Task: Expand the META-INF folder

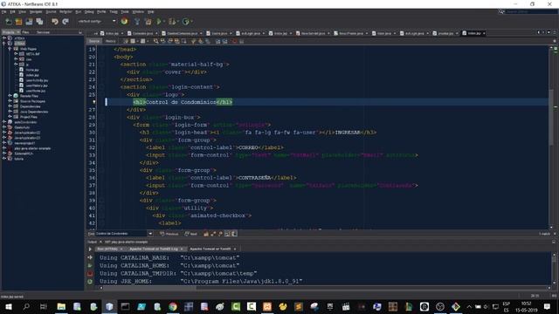Action: 16,54
